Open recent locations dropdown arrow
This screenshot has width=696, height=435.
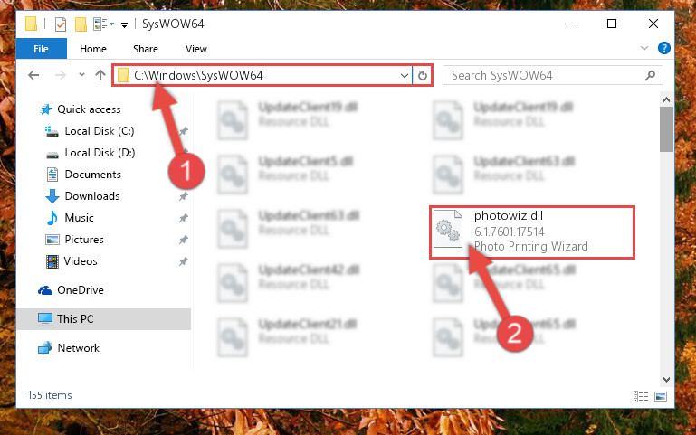pyautogui.click(x=81, y=75)
